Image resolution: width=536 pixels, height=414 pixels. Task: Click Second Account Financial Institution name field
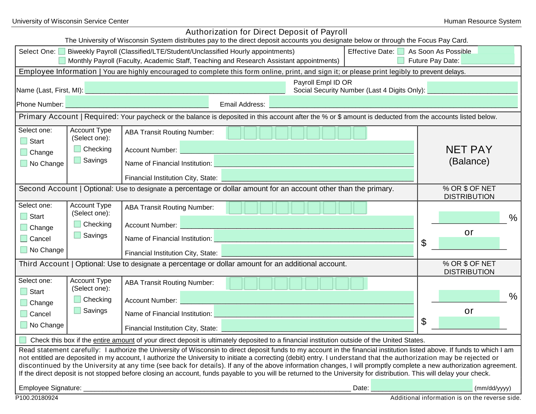pos(314,236)
